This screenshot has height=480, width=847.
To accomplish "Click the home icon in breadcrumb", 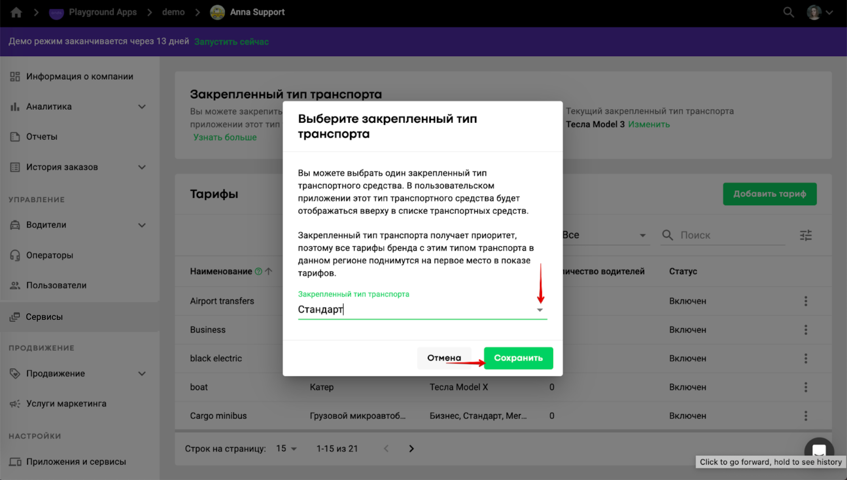I will (16, 12).
